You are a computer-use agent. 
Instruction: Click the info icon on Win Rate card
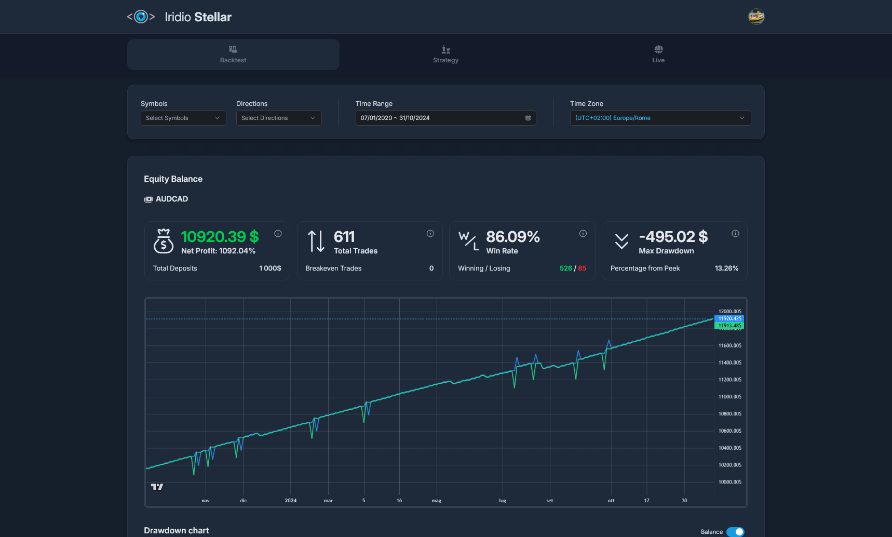point(583,234)
